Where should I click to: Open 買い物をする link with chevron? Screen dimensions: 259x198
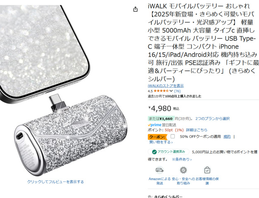point(161,142)
